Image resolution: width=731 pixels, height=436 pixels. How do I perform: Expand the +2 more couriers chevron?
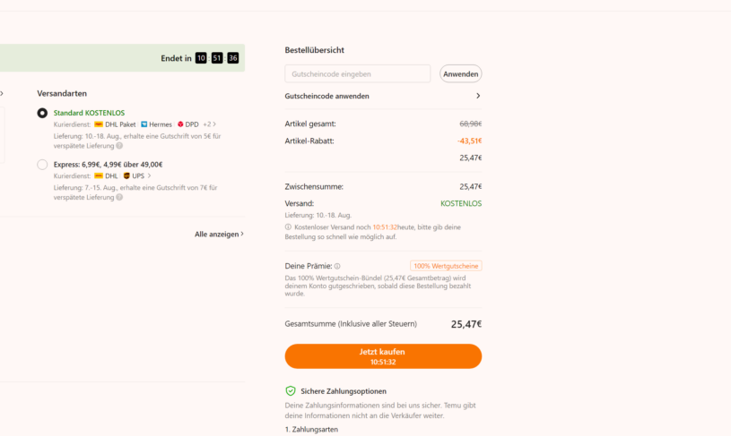pyautogui.click(x=214, y=124)
